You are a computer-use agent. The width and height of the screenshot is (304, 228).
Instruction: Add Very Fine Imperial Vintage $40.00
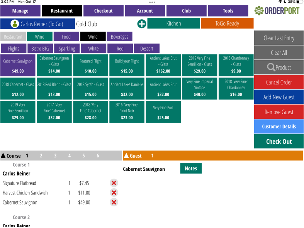click(200, 88)
